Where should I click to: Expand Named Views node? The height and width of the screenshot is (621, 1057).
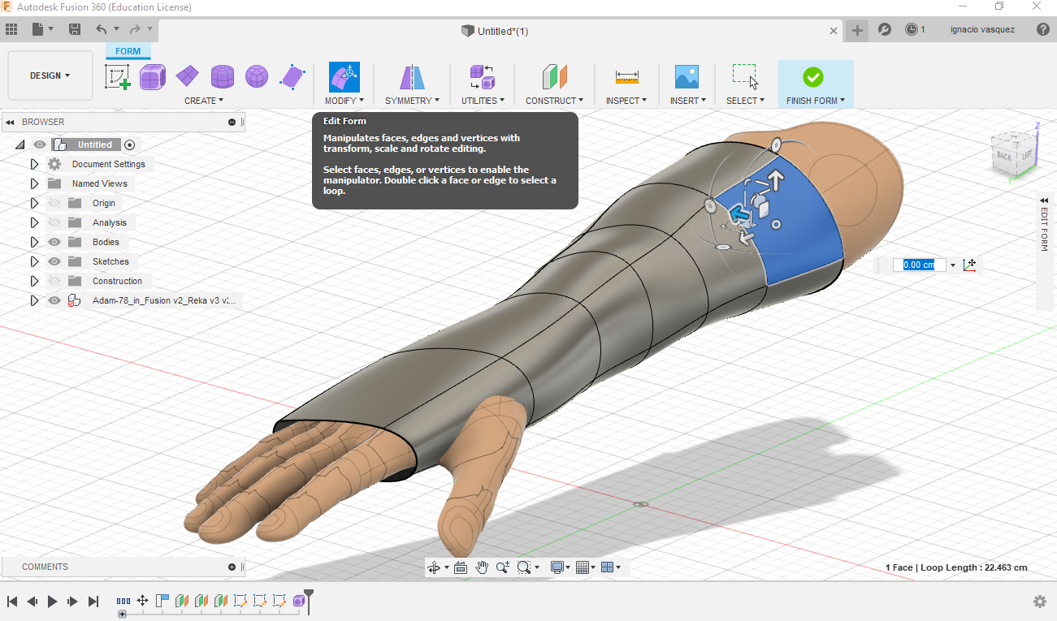(34, 183)
